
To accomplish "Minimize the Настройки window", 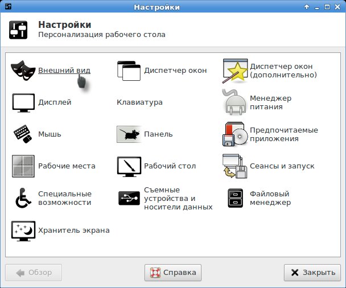I will point(317,7).
